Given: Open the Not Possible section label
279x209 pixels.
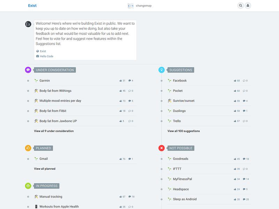Looking at the screenshot, I should click(181, 148).
